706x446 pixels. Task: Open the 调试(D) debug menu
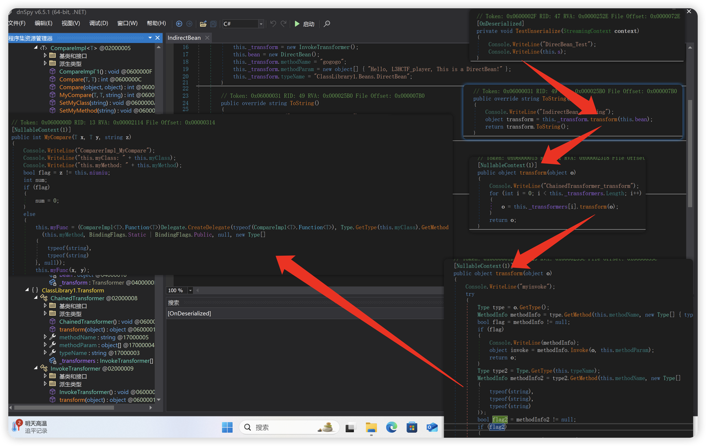click(99, 23)
